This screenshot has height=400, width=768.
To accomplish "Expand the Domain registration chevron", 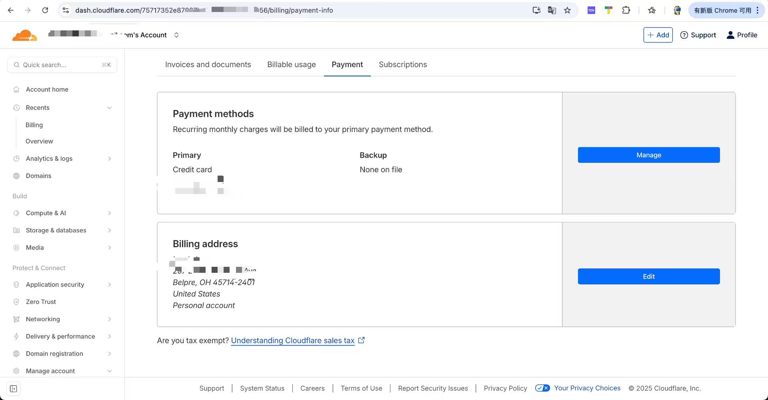I will 110,354.
